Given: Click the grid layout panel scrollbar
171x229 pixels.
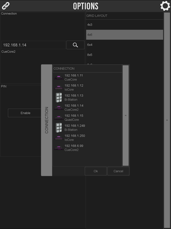Looking at the screenshot, I should click(167, 120).
